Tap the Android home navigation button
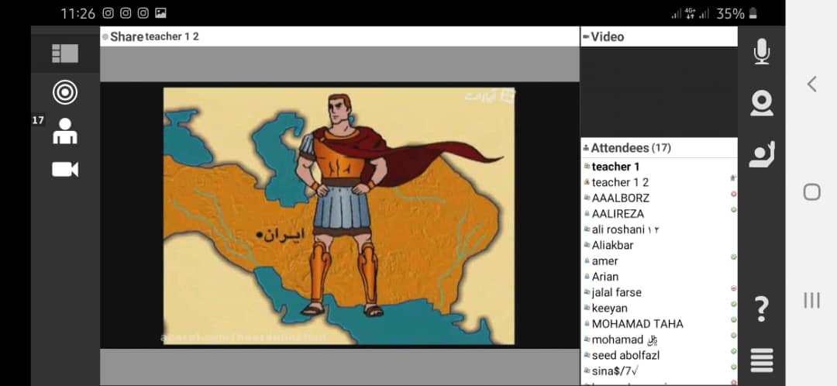The image size is (837, 386). tap(812, 192)
